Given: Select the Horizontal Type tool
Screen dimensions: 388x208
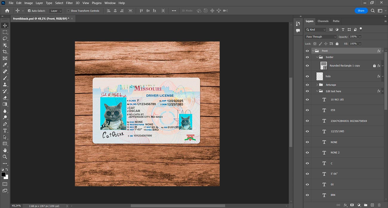Looking at the screenshot, I should coord(5,130).
